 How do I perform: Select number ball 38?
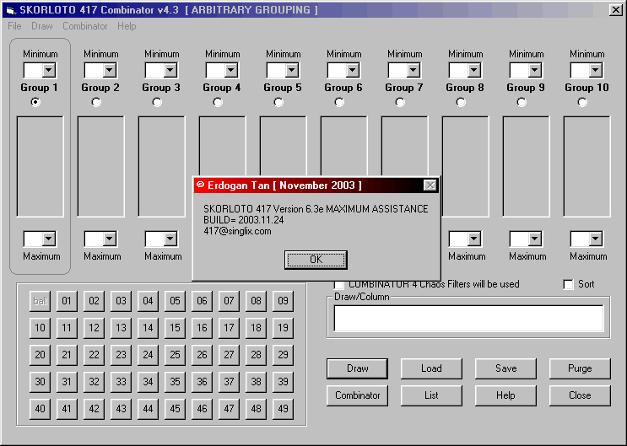tap(256, 382)
